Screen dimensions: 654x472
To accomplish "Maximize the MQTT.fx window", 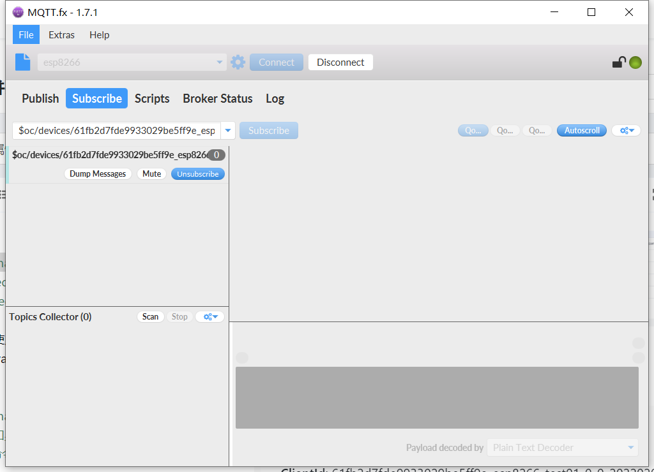I will click(591, 12).
